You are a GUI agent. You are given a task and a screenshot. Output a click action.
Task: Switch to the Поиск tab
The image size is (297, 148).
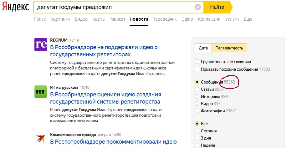(40, 19)
